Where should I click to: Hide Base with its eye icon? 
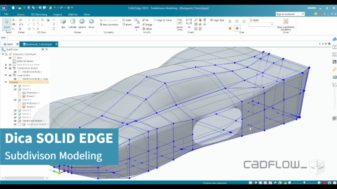10,58
